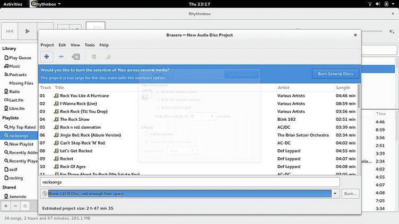Screen dimensions: 399x224
Task: Open the Project menu
Action: point(47,45)
